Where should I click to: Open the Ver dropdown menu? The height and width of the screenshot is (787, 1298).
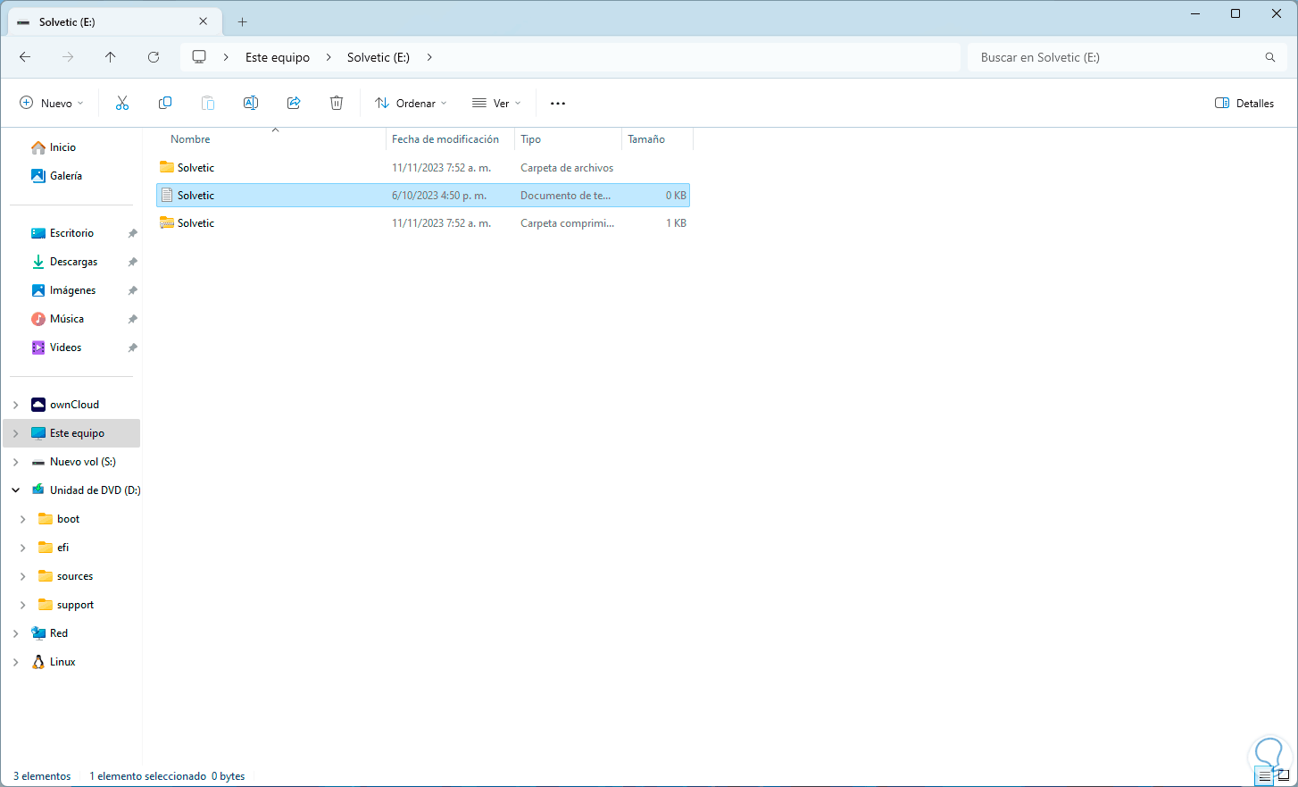pyautogui.click(x=496, y=104)
